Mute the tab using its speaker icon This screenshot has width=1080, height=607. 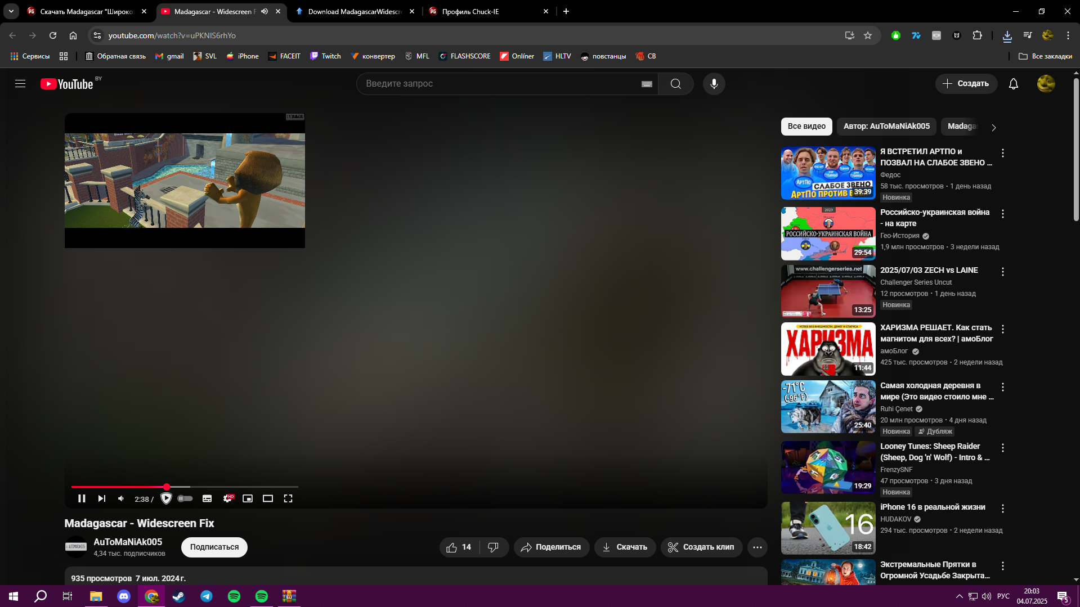click(x=265, y=11)
